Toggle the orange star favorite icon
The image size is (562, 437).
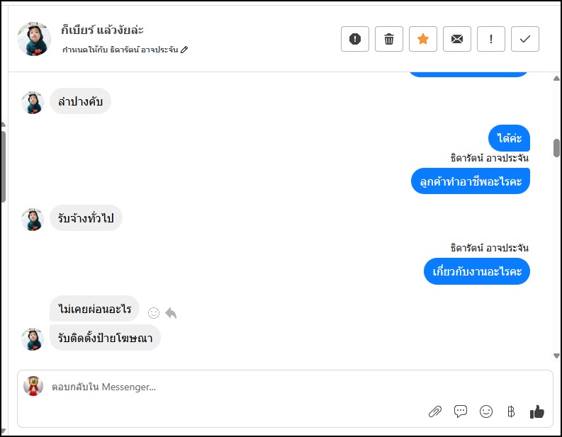(423, 39)
